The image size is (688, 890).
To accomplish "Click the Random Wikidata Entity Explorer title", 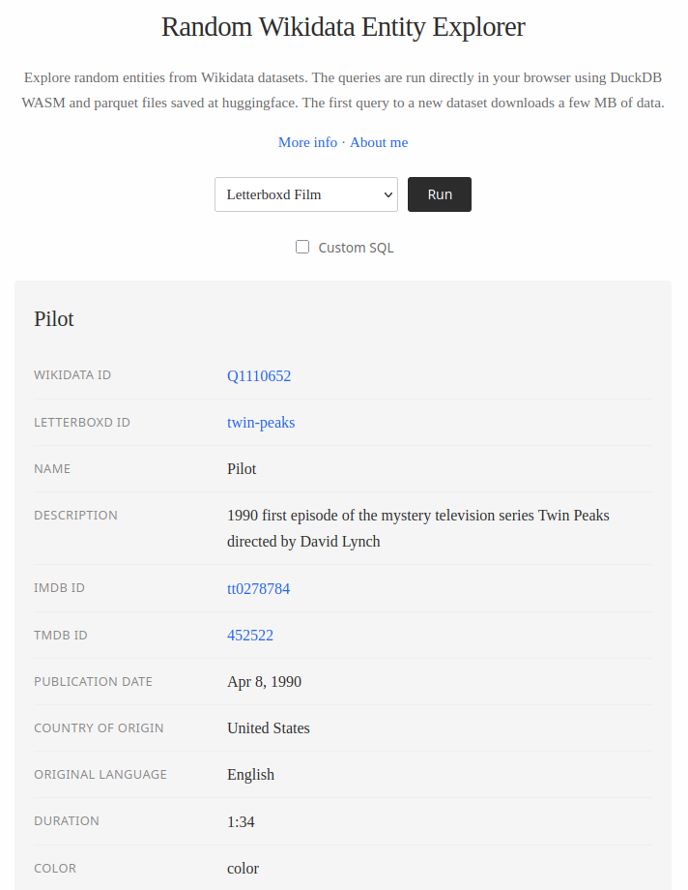I will tap(343, 27).
